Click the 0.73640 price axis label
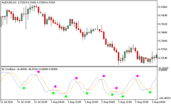The height and width of the screenshot is (105, 171). [x=163, y=58]
